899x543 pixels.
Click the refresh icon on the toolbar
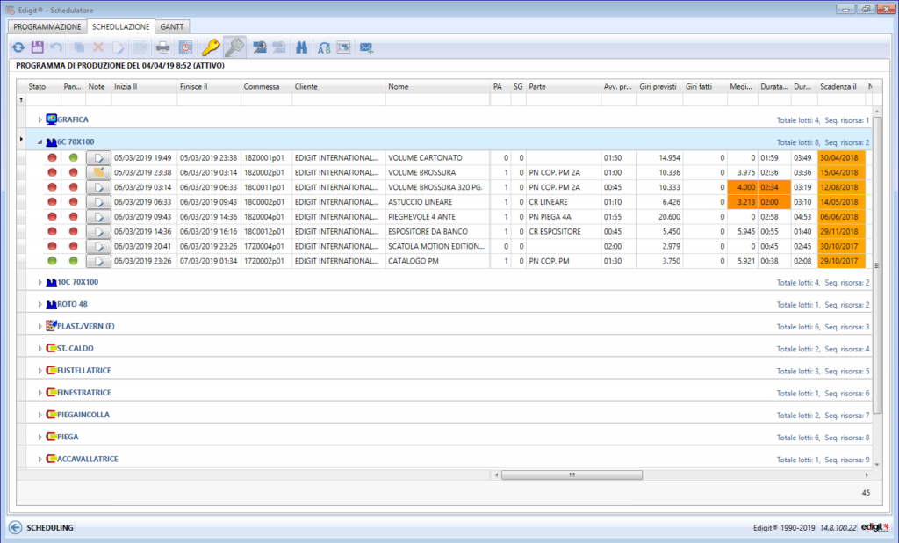tap(18, 47)
